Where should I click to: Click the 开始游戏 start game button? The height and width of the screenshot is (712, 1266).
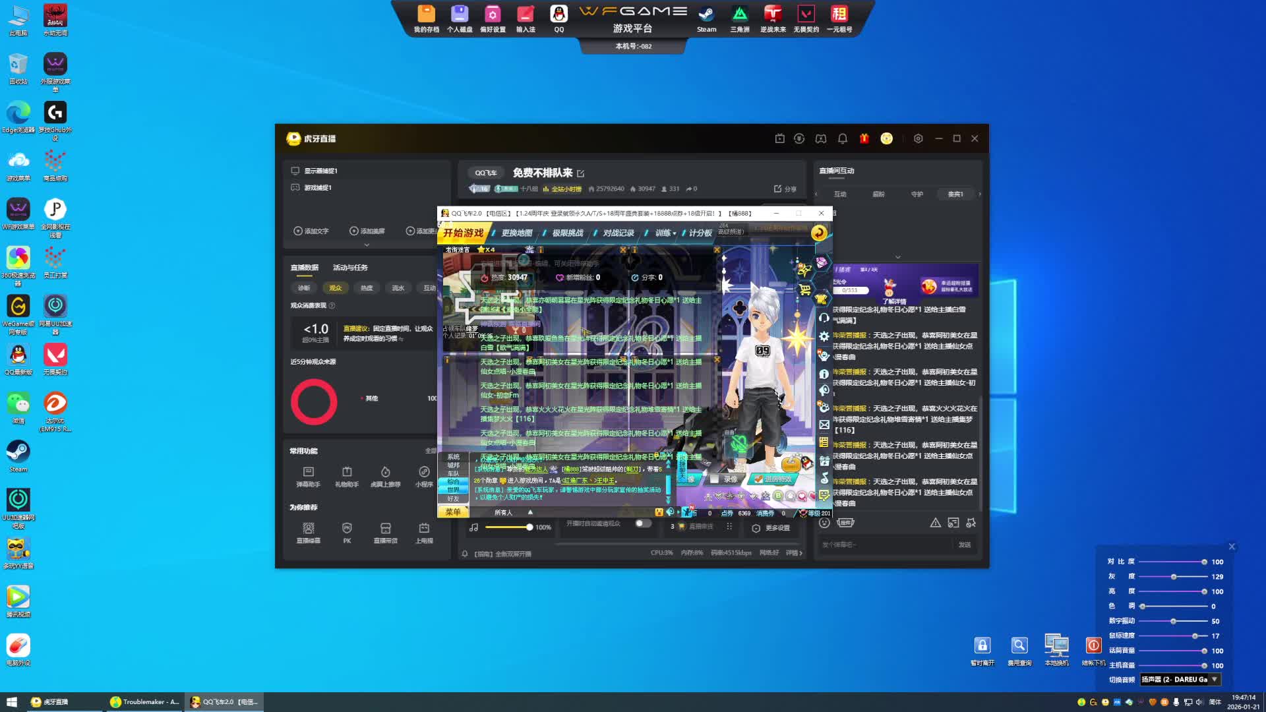point(464,233)
